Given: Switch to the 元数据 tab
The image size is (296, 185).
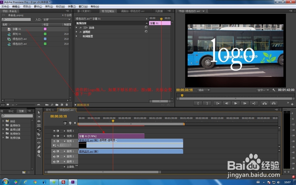Looking at the screenshot, I should pyautogui.click(x=159, y=11).
